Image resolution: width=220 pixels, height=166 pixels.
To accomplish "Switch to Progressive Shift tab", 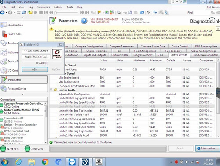I will [x=143, y=55].
